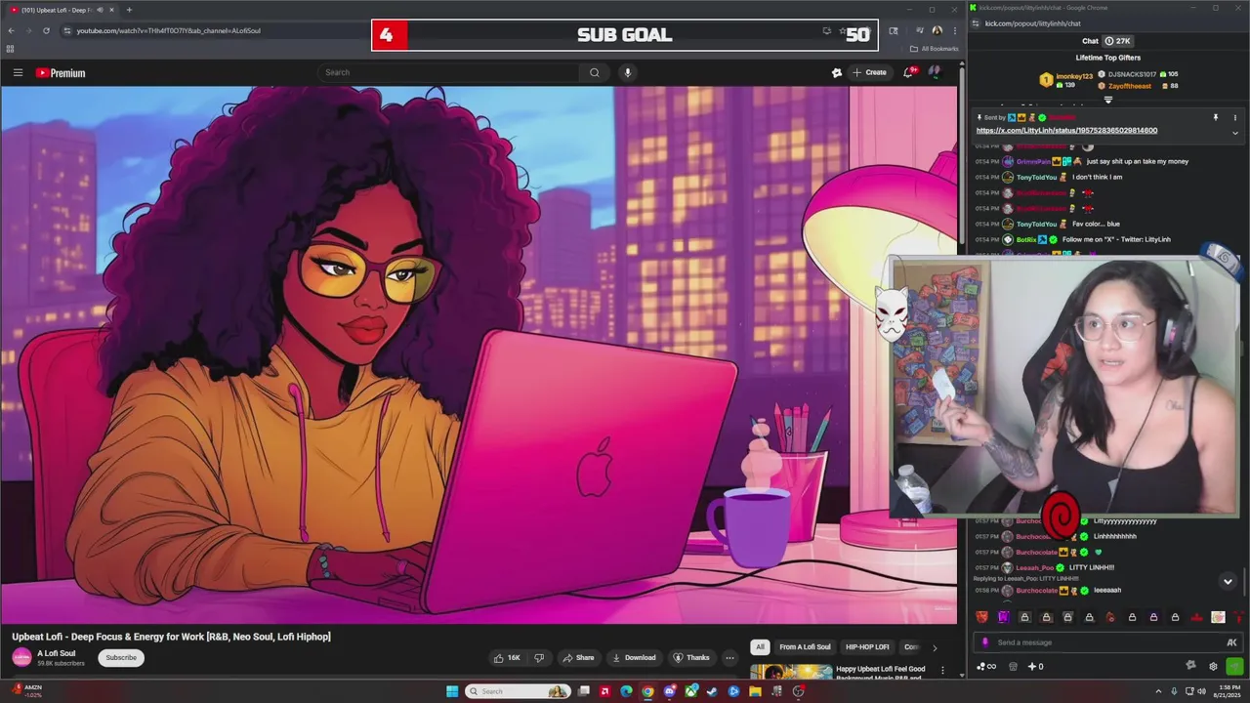
Task: Open All Bookmarks folder
Action: click(x=934, y=49)
